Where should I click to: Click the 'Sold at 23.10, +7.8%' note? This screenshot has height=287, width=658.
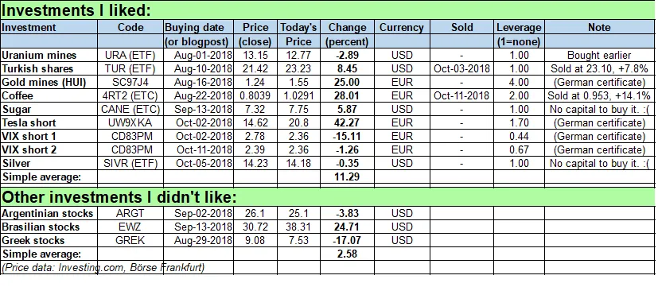coord(599,69)
